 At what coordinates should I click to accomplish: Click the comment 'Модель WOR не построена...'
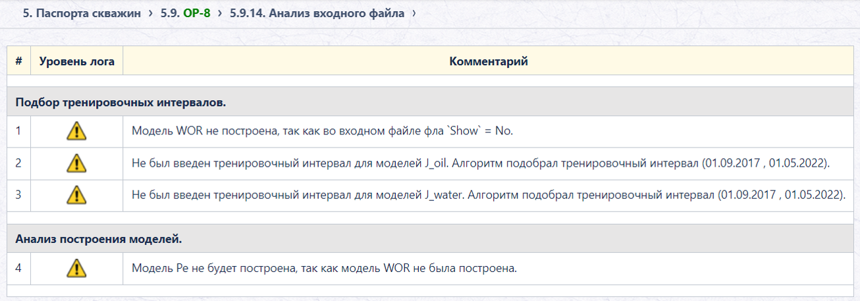click(x=322, y=131)
